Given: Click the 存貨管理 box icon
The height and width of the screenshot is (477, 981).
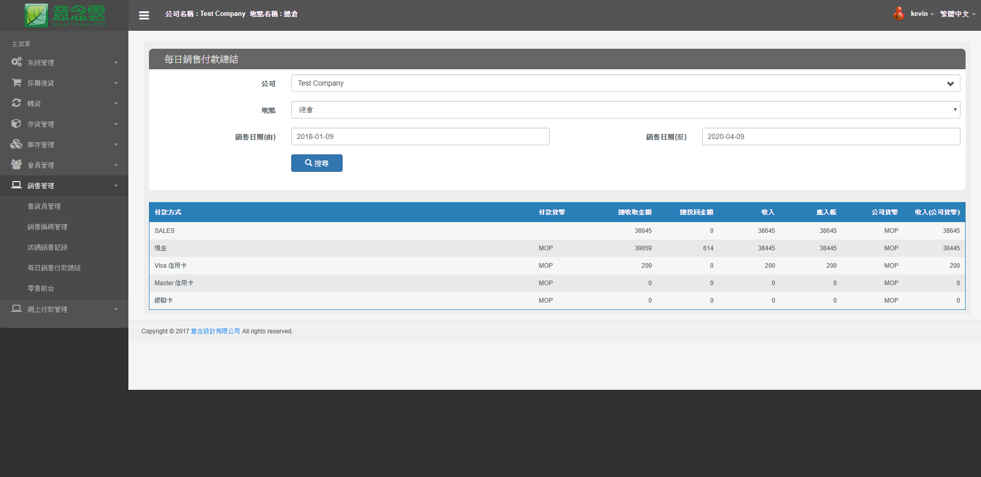Looking at the screenshot, I should 16,124.
